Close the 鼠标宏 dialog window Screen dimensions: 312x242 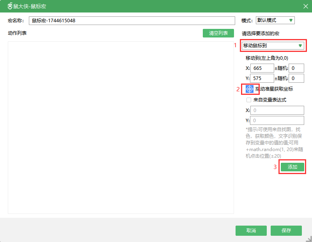(305, 6)
